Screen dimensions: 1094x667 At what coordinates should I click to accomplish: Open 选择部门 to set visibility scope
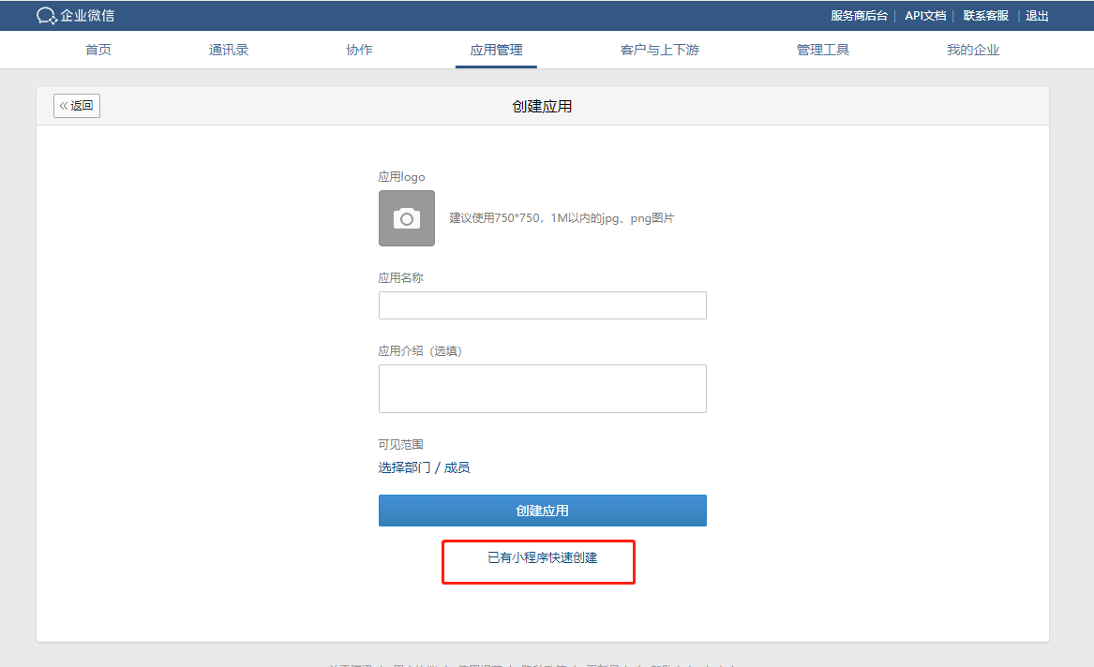point(405,467)
